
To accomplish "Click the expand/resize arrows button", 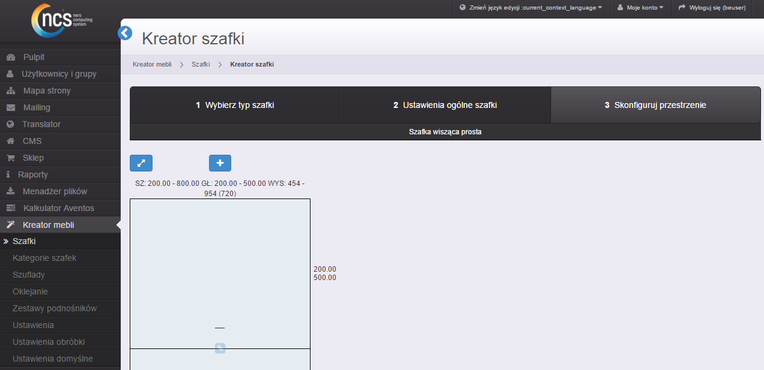I will [141, 163].
